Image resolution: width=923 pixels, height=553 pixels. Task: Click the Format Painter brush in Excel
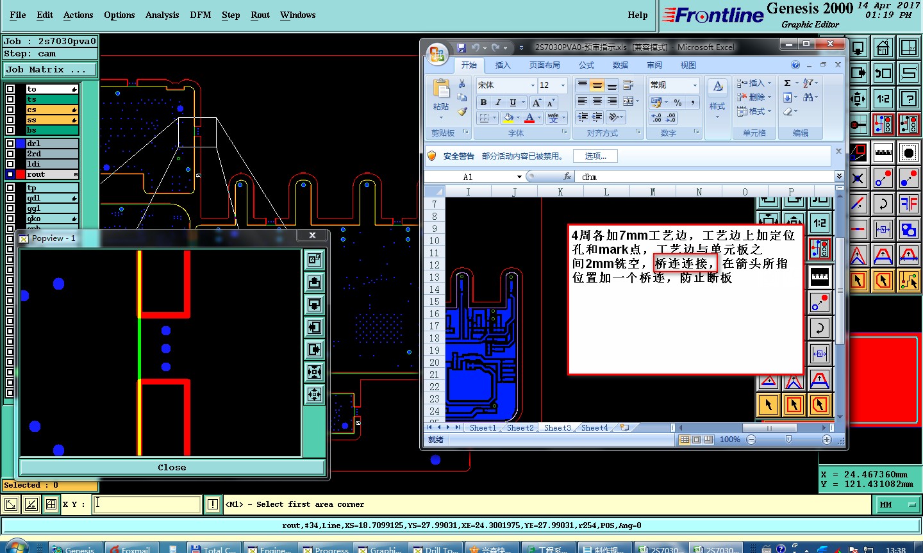pos(462,111)
